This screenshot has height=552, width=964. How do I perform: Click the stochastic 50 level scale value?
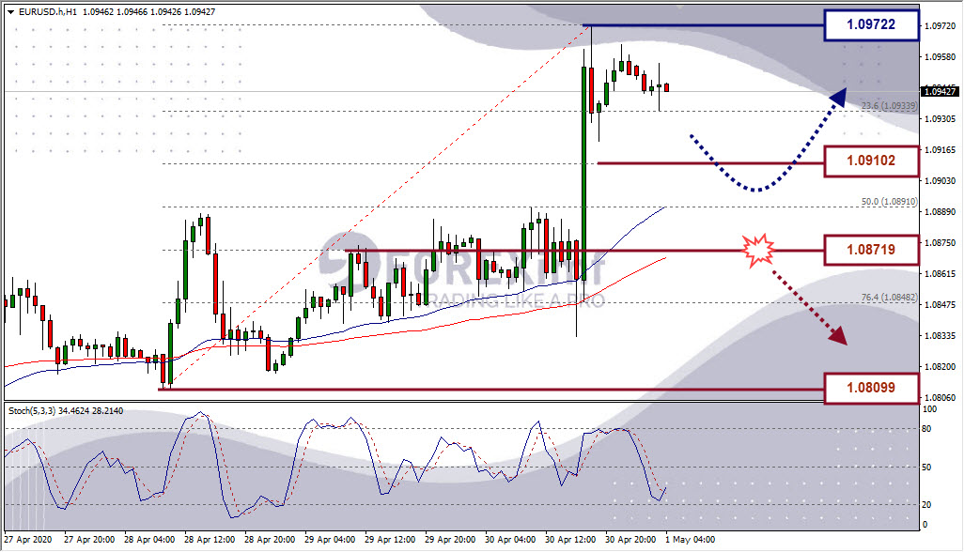pos(926,468)
